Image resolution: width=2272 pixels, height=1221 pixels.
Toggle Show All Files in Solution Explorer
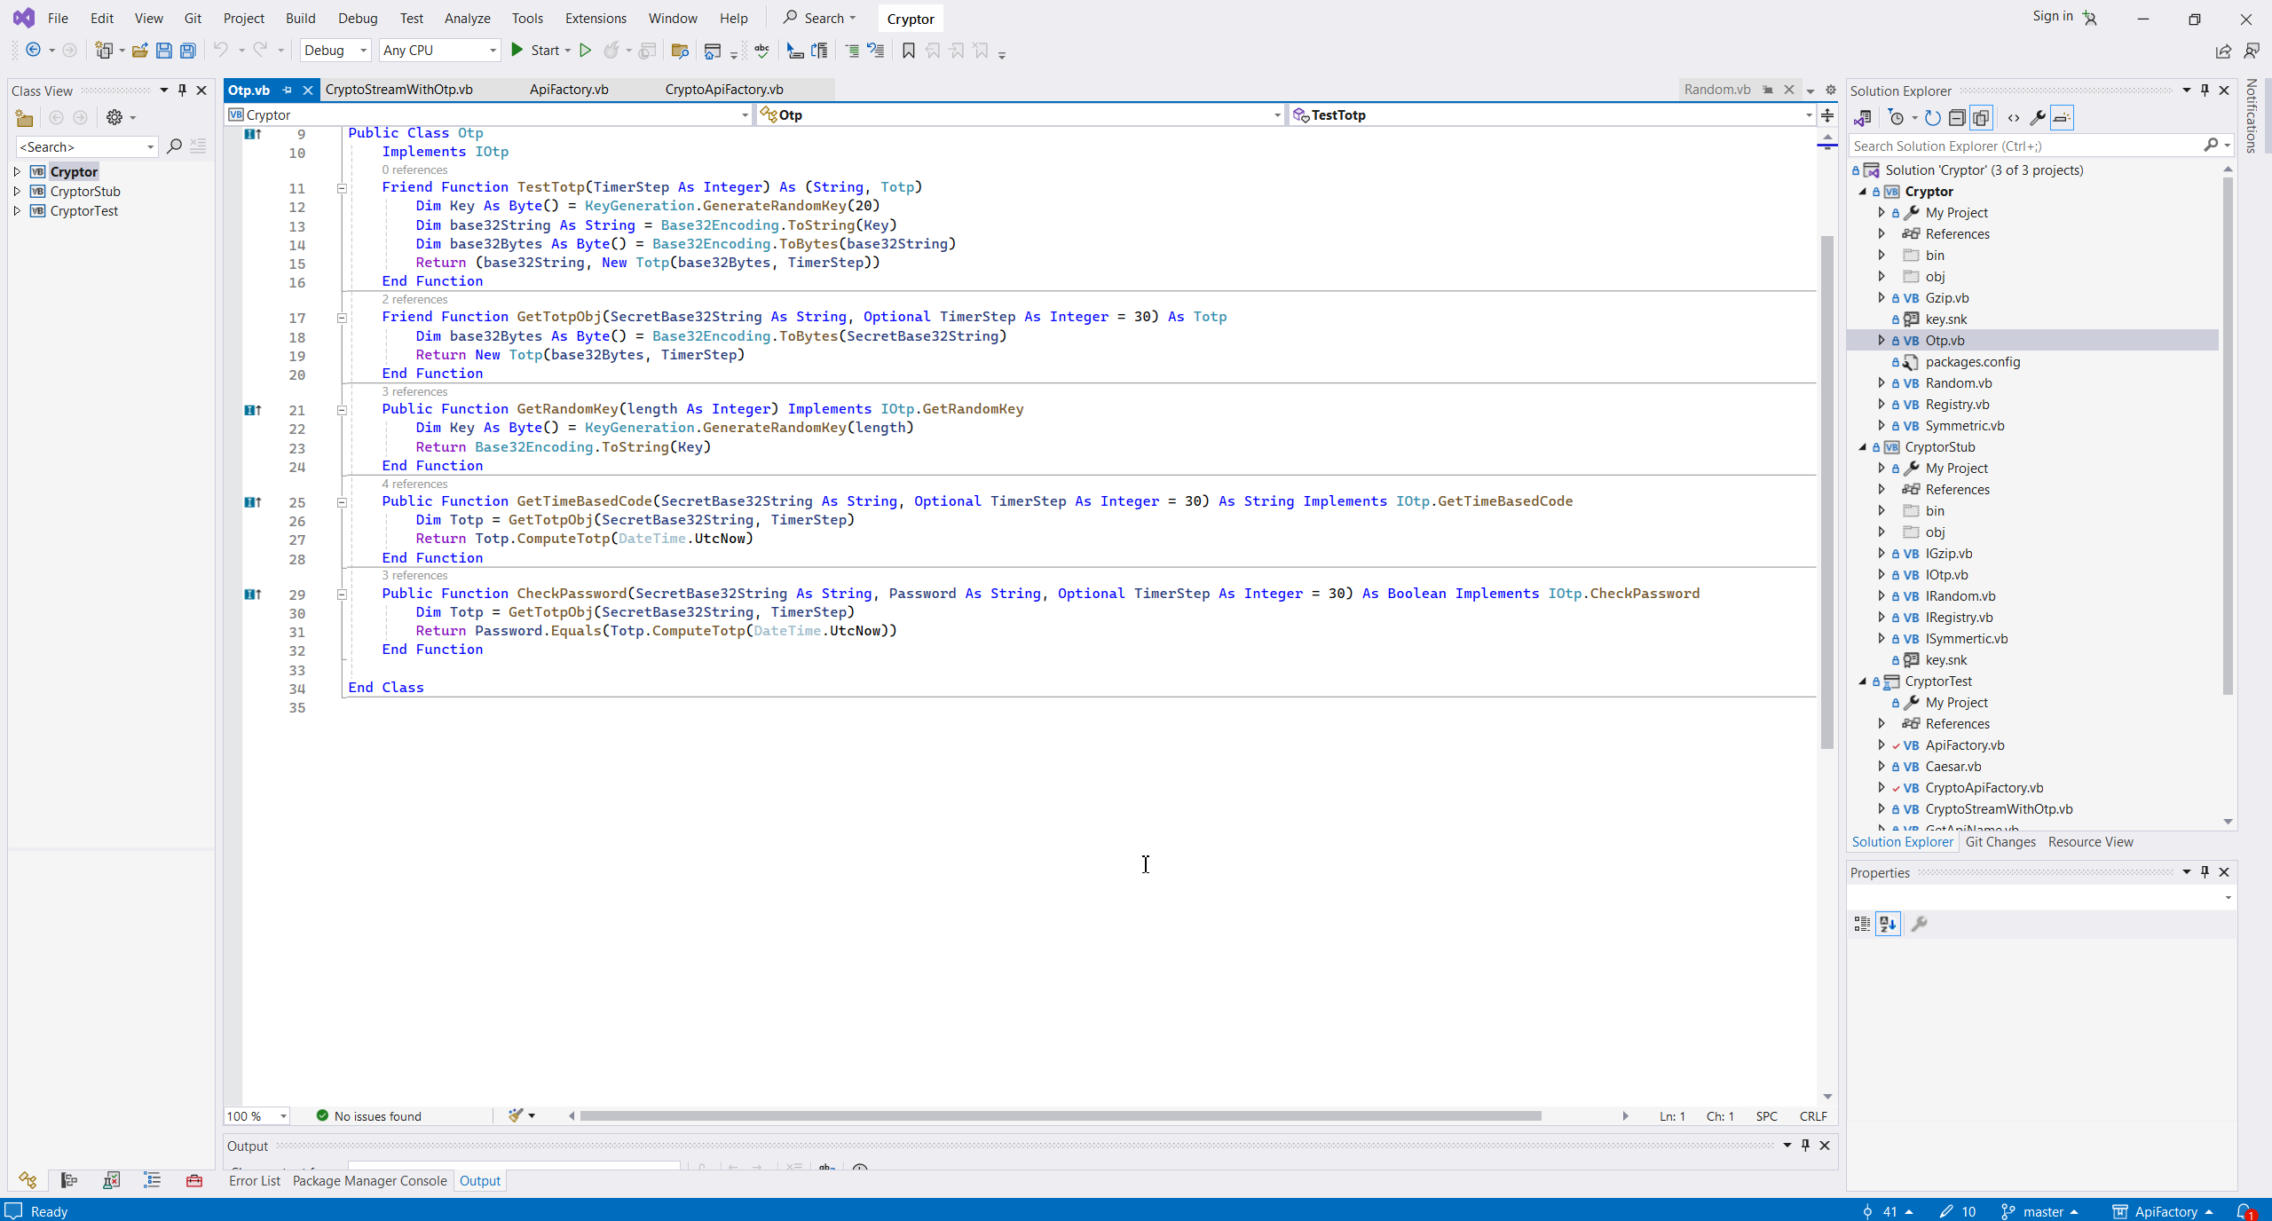pyautogui.click(x=1981, y=117)
